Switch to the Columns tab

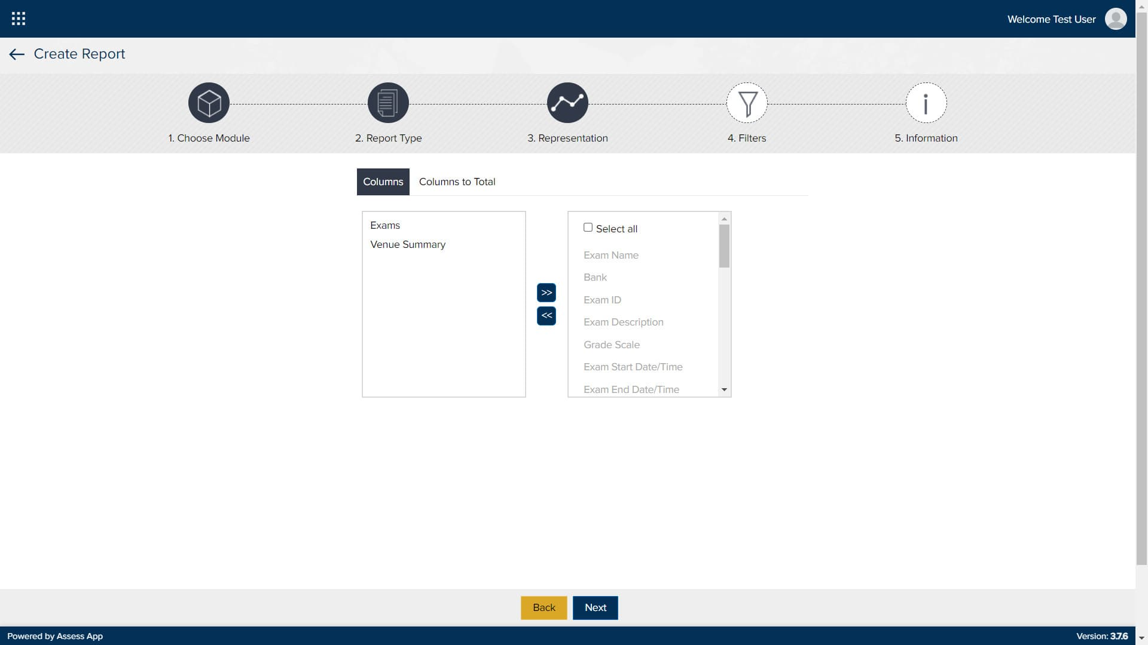click(383, 182)
